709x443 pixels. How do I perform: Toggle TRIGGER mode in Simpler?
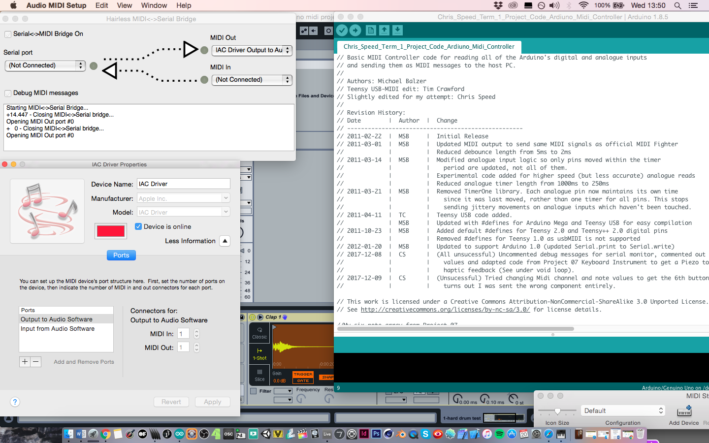pos(303,374)
